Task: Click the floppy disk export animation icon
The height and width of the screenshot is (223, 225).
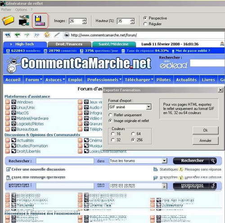Action: (40, 21)
